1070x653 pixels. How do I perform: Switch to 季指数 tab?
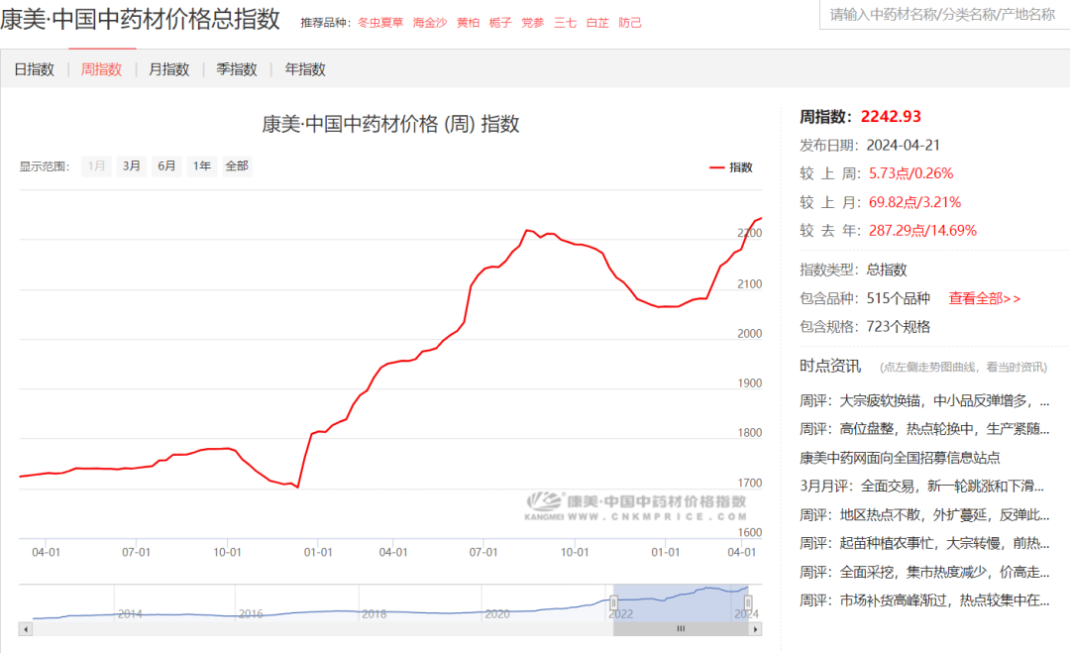click(x=236, y=69)
